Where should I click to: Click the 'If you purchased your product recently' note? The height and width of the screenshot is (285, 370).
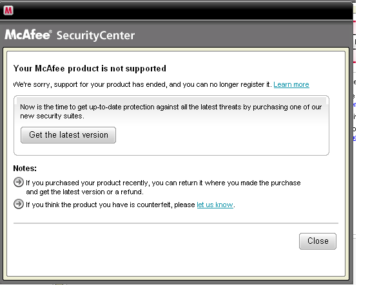coord(163,187)
